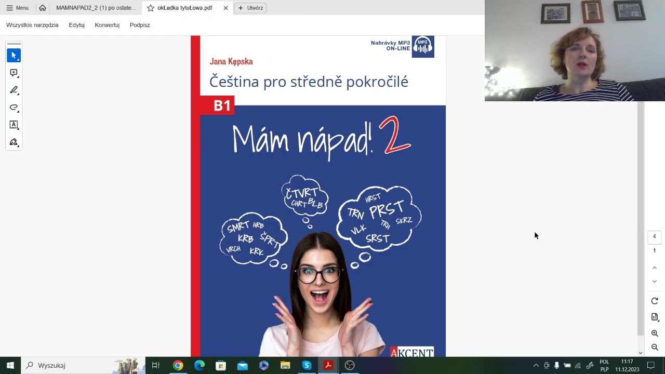Show hidden system tray icons

click(x=536, y=365)
